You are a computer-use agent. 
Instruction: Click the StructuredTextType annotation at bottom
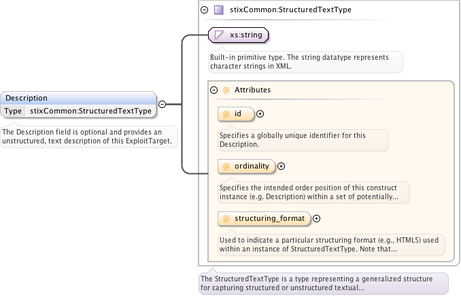(x=323, y=283)
